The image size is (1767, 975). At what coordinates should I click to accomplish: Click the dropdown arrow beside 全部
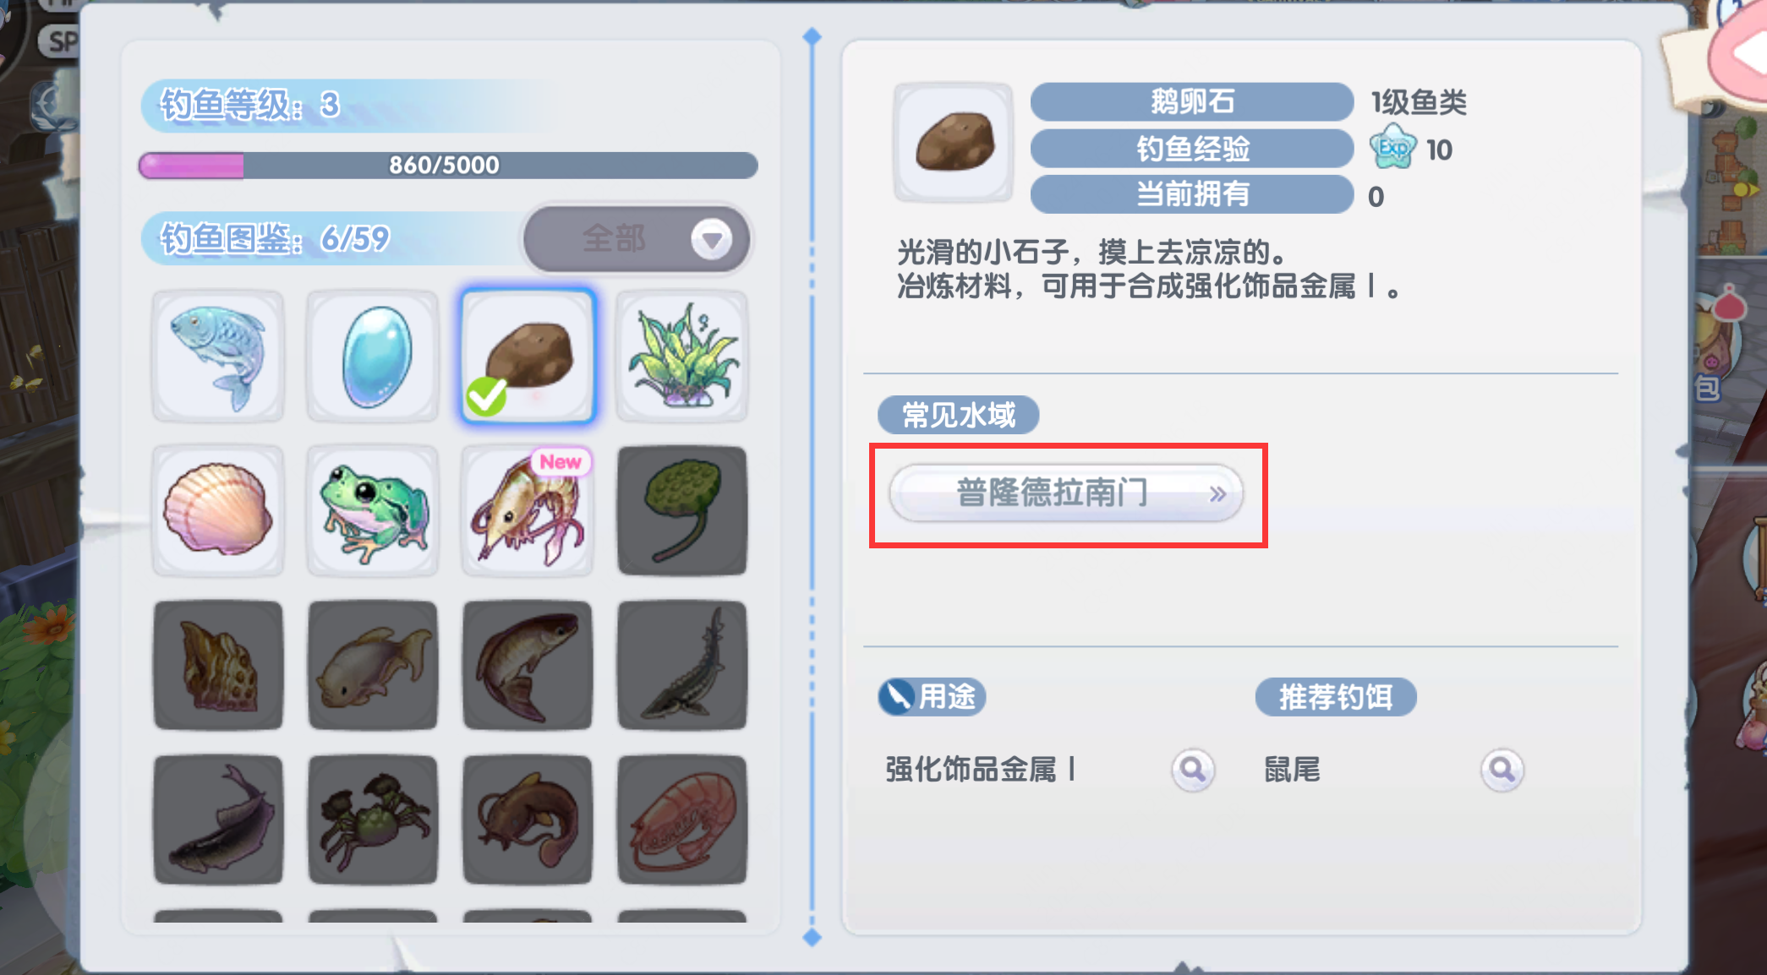click(x=712, y=240)
